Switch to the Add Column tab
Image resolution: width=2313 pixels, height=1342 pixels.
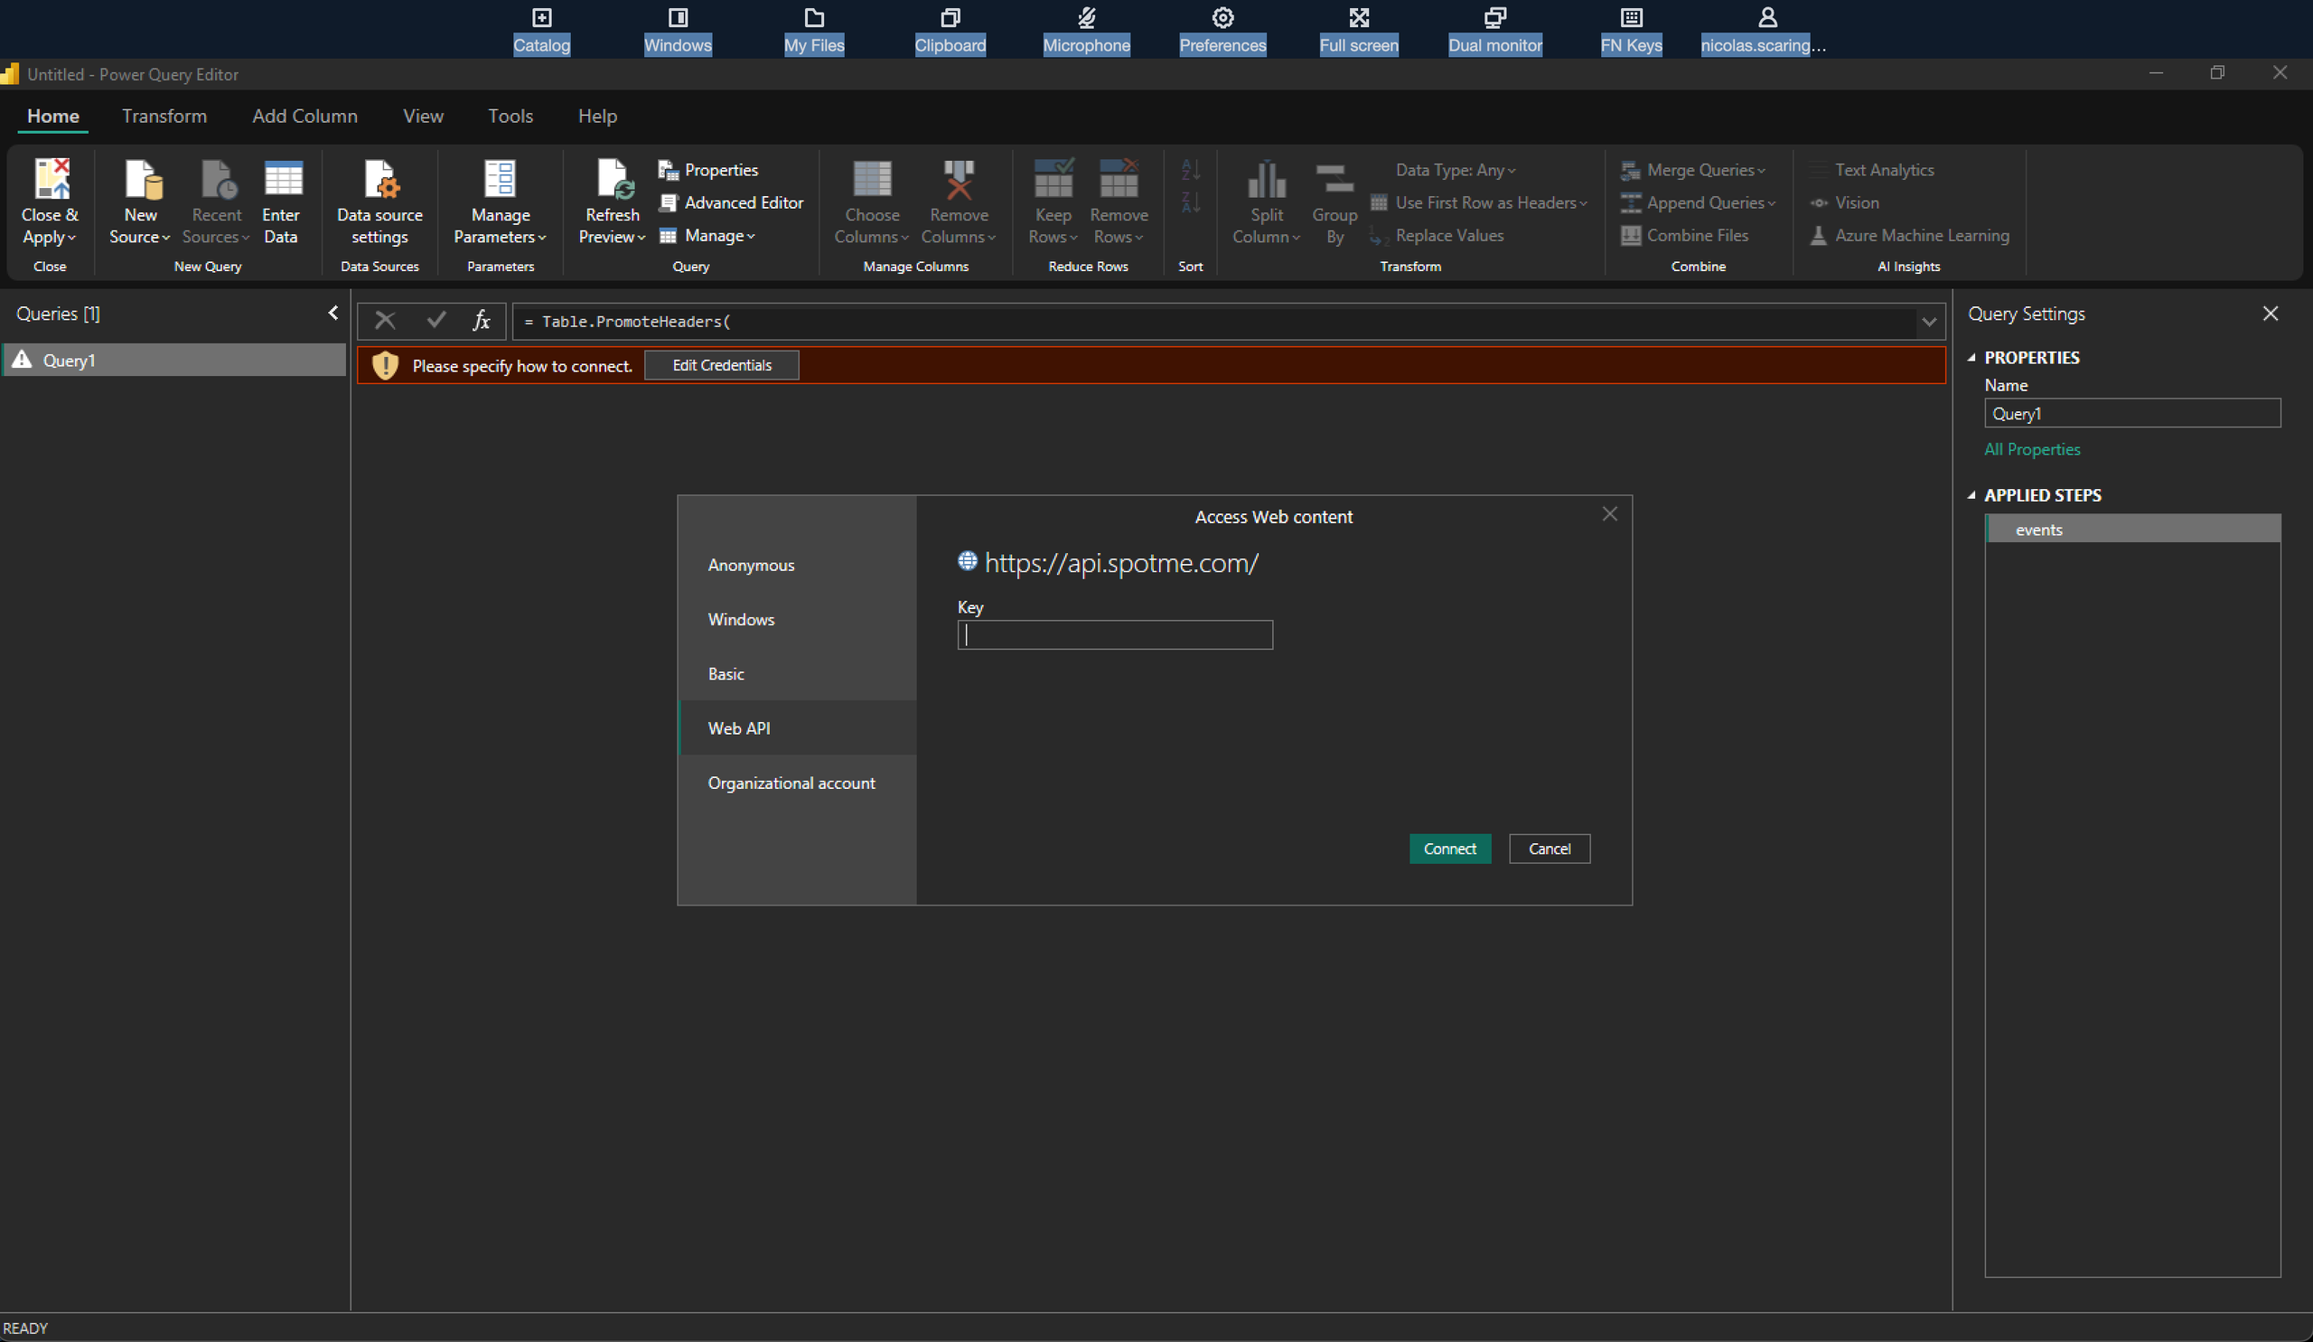(304, 116)
